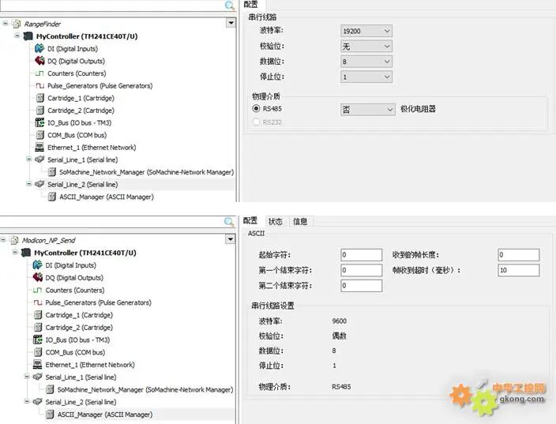Click the 帧收到超时 input field showing 10
The height and width of the screenshot is (424, 556).
click(x=518, y=270)
